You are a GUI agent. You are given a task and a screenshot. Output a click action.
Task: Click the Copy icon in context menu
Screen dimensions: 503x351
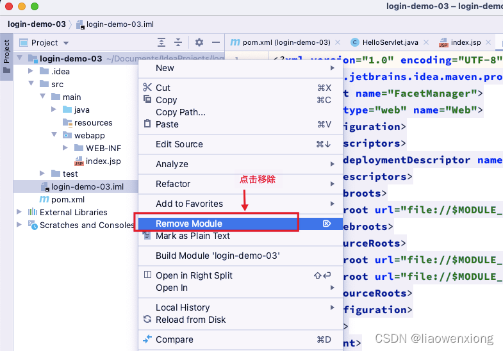coord(147,99)
